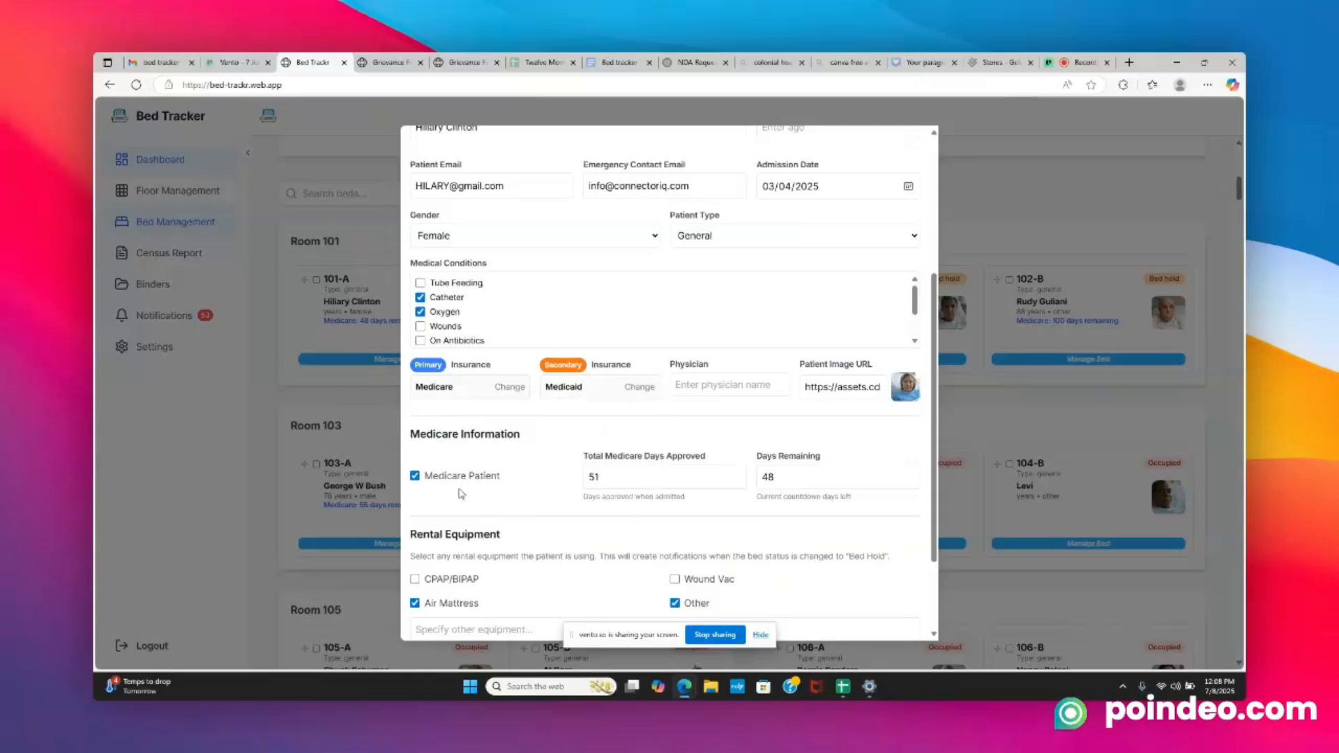Open Floor Management in the sidebar
1339x753 pixels.
coord(177,190)
